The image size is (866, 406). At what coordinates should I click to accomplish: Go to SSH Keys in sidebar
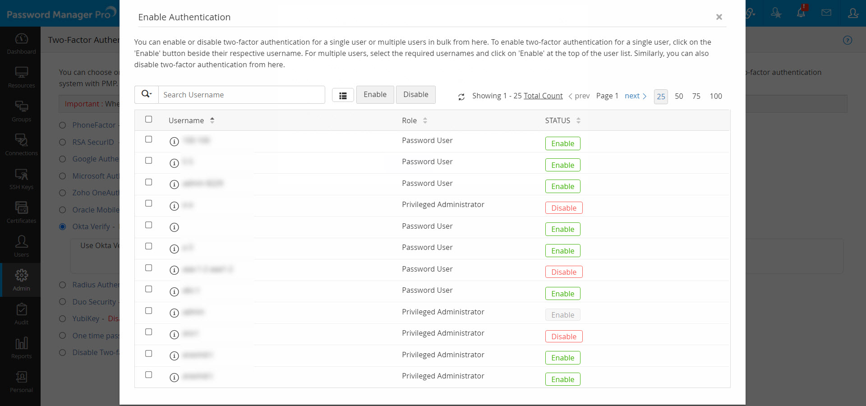pyautogui.click(x=21, y=179)
